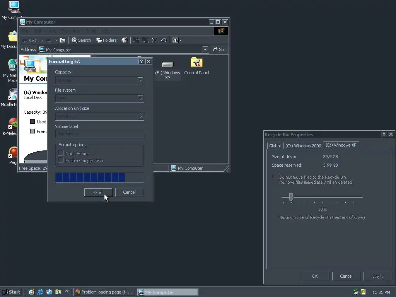Open View menu in My Computer
This screenshot has height=297, width=396.
pos(52,31)
